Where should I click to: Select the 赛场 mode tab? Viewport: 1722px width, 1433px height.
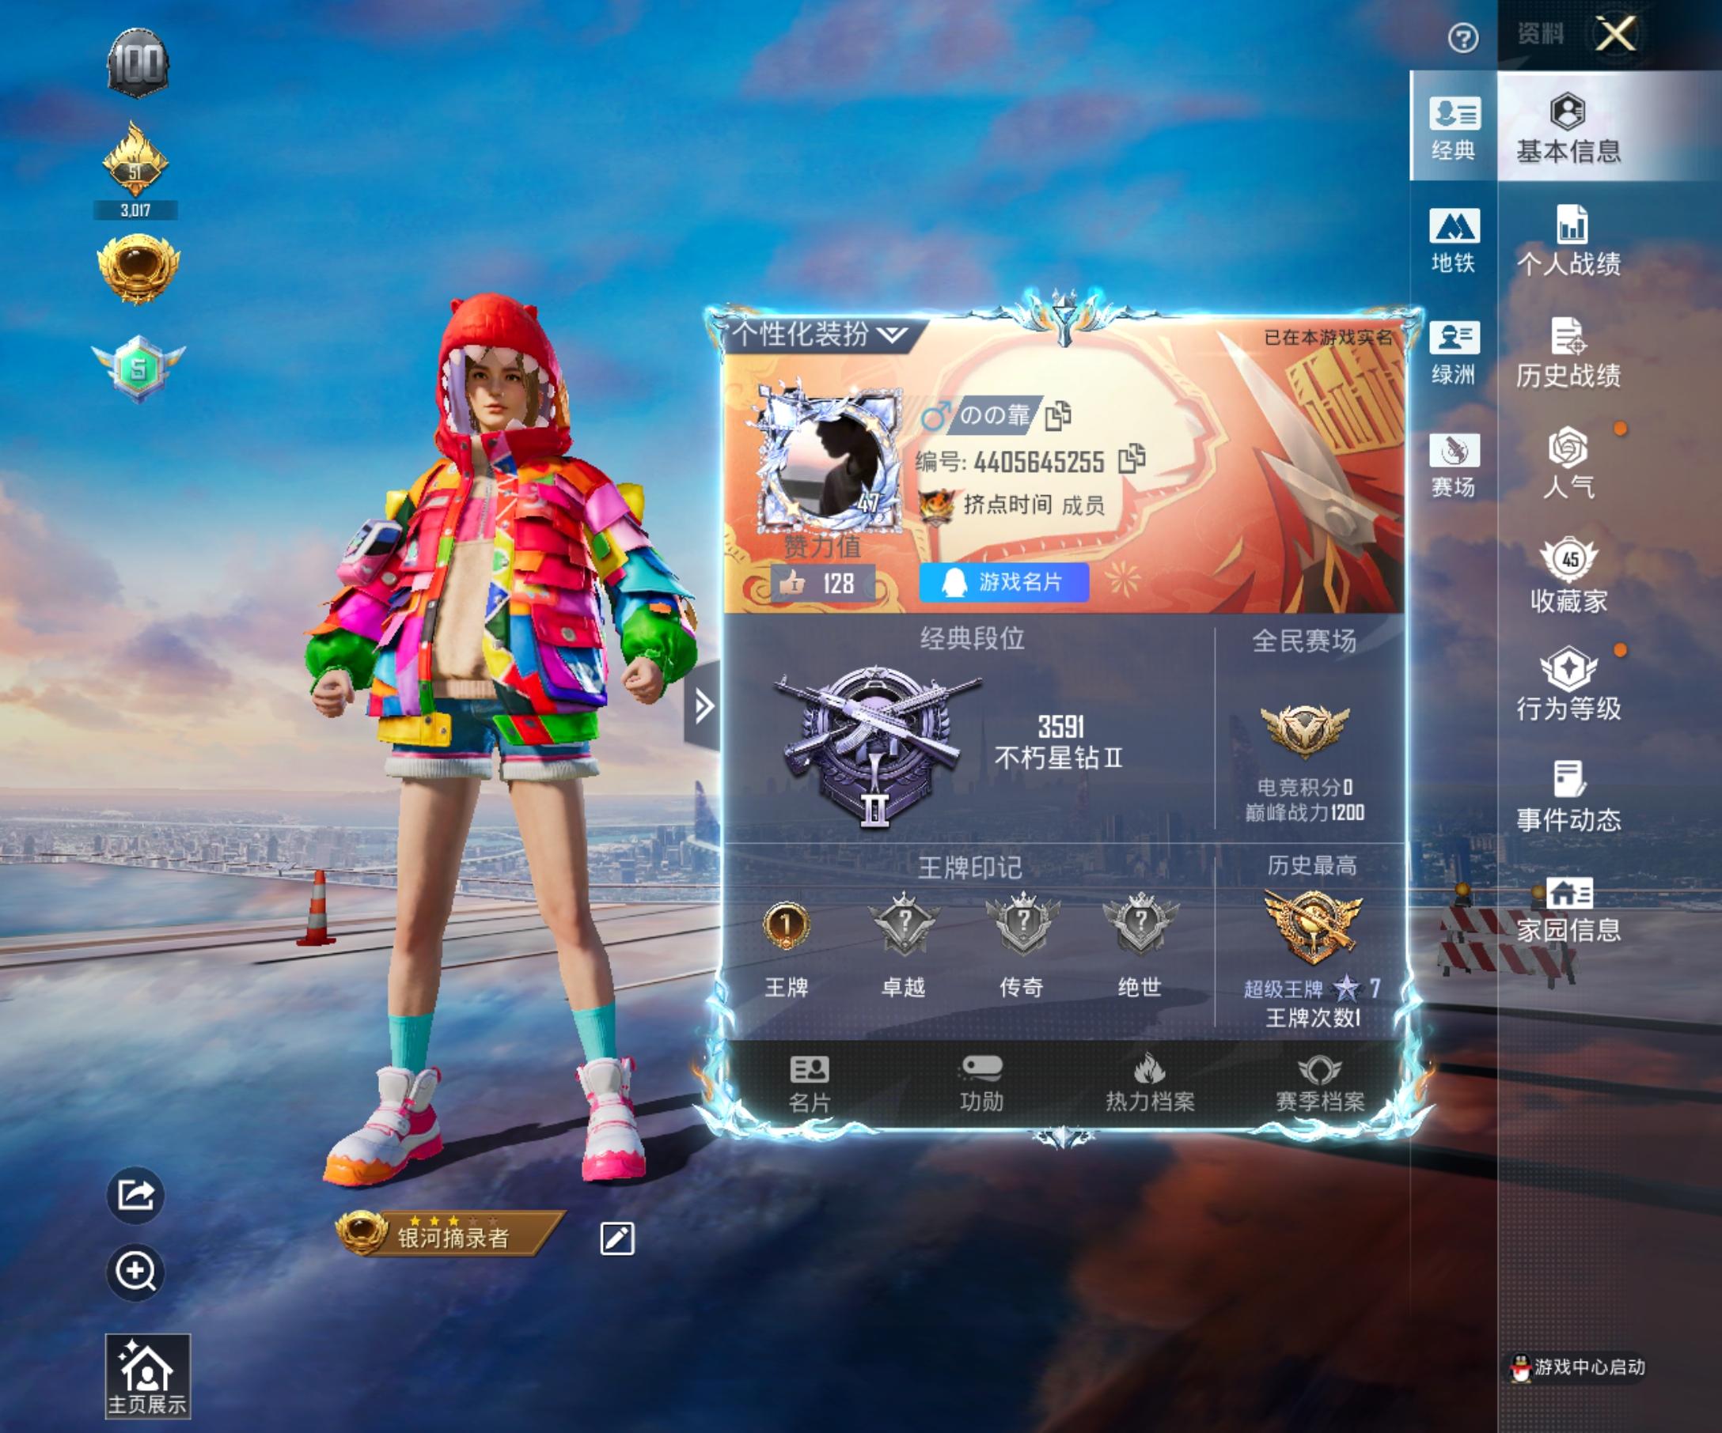[x=1454, y=464]
